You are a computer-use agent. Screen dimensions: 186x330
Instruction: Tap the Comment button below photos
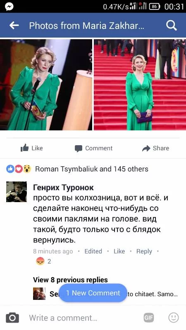pos(94,148)
